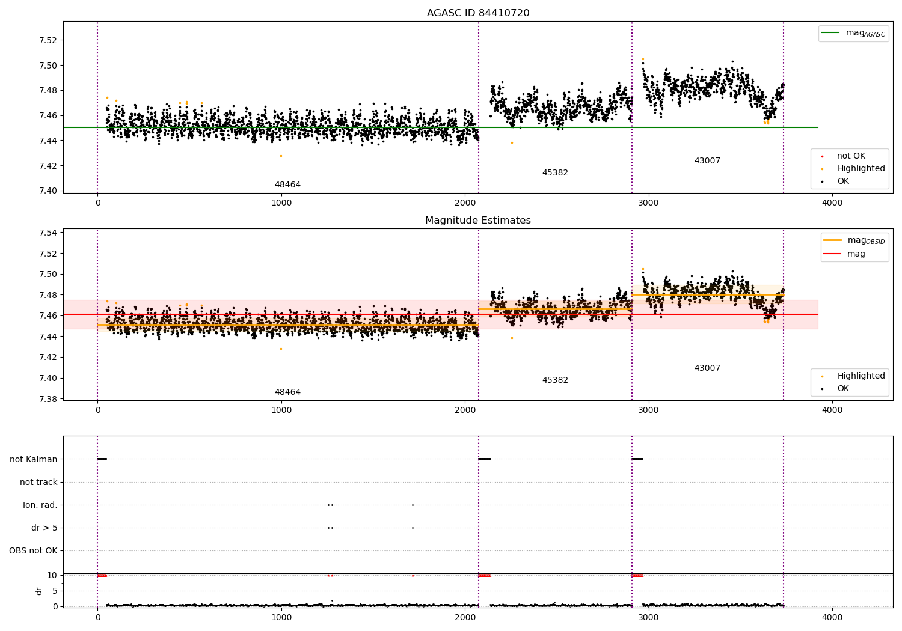Click the AGASC ID 84410720 plot title

(478, 13)
